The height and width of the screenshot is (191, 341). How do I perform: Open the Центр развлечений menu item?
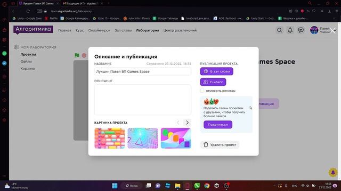(180, 30)
